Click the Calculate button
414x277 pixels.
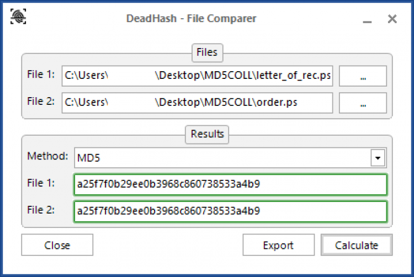tap(357, 245)
